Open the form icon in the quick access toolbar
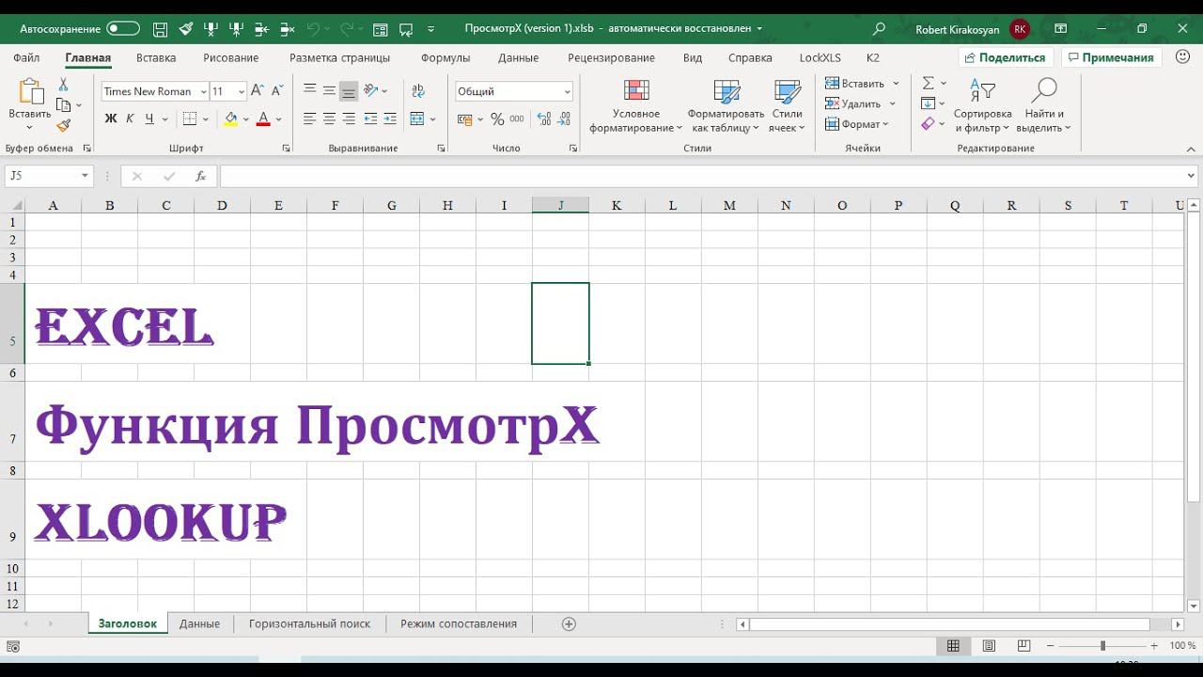Image resolution: width=1203 pixels, height=677 pixels. point(382,29)
